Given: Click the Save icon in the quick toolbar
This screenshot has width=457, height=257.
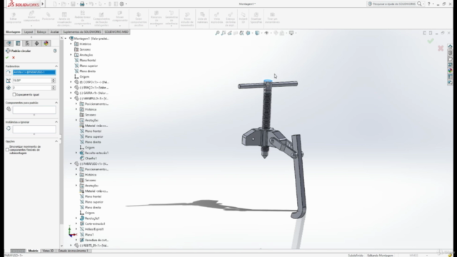Looking at the screenshot, I should [x=73, y=4].
